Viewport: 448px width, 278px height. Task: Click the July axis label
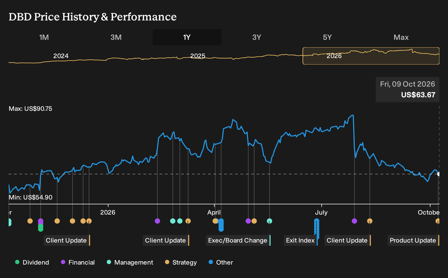321,212
